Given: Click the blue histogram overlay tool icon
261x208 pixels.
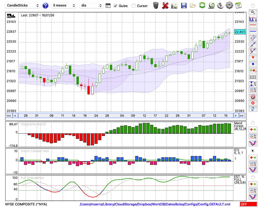Looking at the screenshot, I should coord(253,18).
